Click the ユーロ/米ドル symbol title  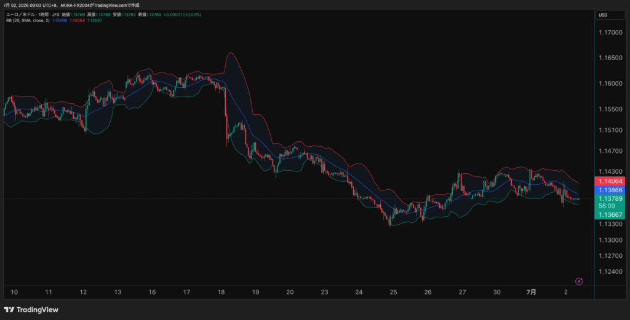pos(20,15)
